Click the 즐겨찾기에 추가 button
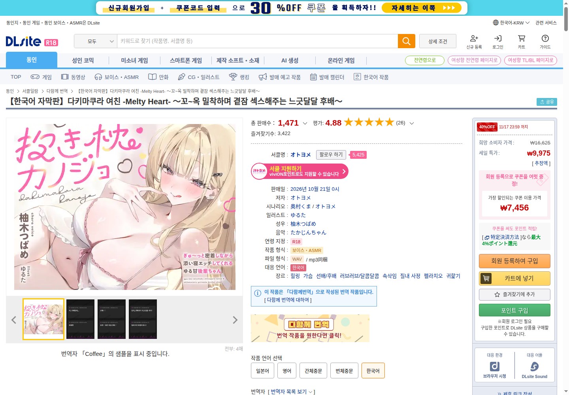Viewport: 569px width, 395px height. [x=514, y=294]
